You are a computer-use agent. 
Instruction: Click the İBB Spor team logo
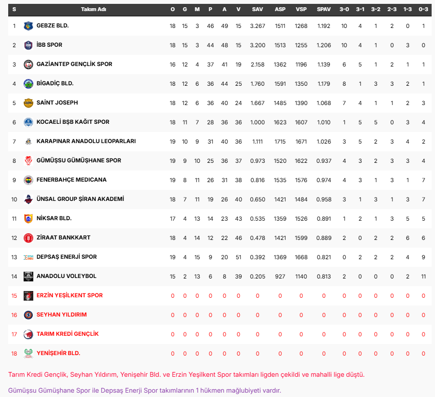(x=28, y=45)
